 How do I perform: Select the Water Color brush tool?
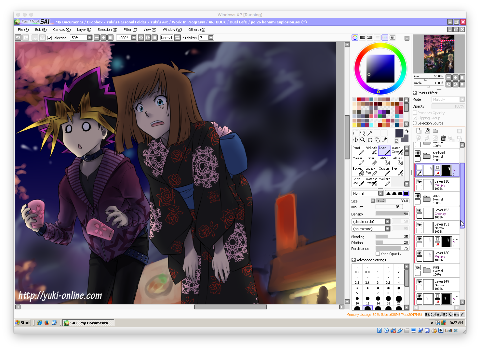coord(397,150)
